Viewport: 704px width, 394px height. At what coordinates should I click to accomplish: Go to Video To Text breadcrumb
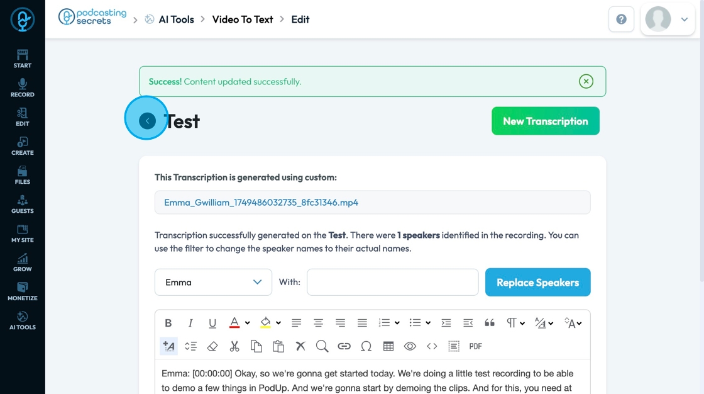(x=243, y=20)
